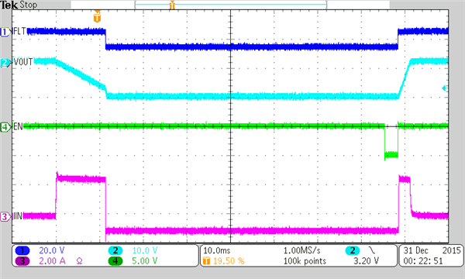Click the IIN channel label
The image size is (465, 279).
18,216
